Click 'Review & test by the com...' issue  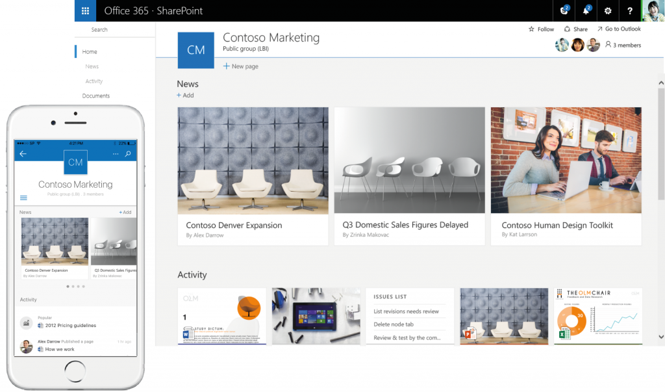click(x=407, y=338)
